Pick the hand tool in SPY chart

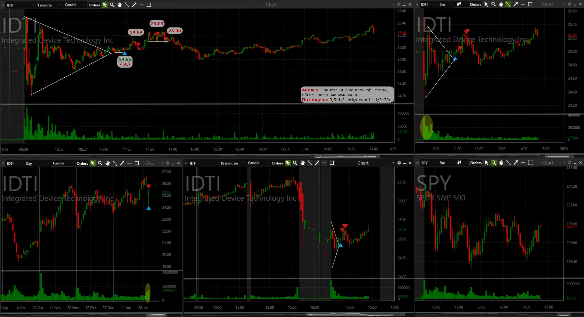tap(501, 163)
